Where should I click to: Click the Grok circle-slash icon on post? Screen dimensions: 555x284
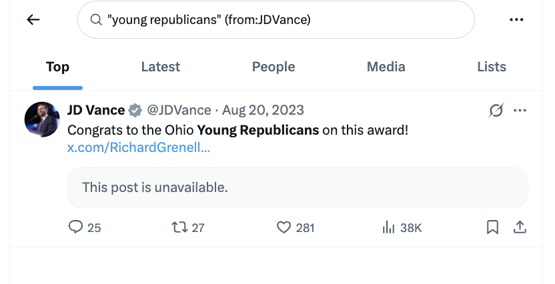pyautogui.click(x=496, y=110)
